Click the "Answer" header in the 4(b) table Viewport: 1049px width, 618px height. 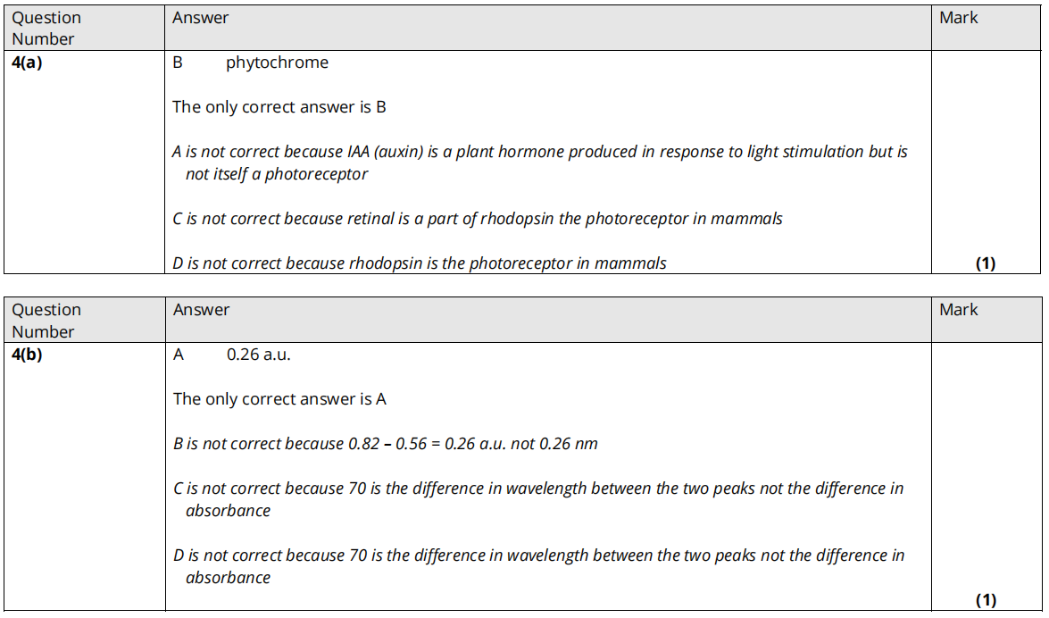click(x=201, y=310)
